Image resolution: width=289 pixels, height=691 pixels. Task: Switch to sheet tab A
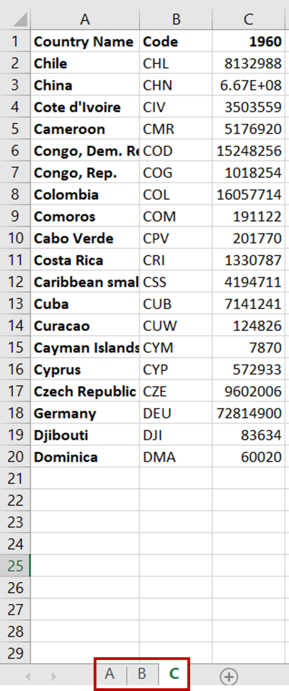109,673
